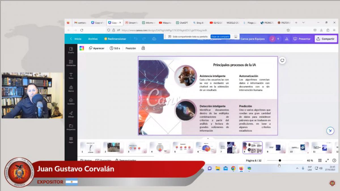Open the Texto tool in sidebar
340x191 pixels.
[71, 76]
